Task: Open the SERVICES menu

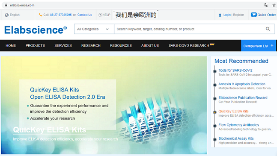Action: coord(63,45)
